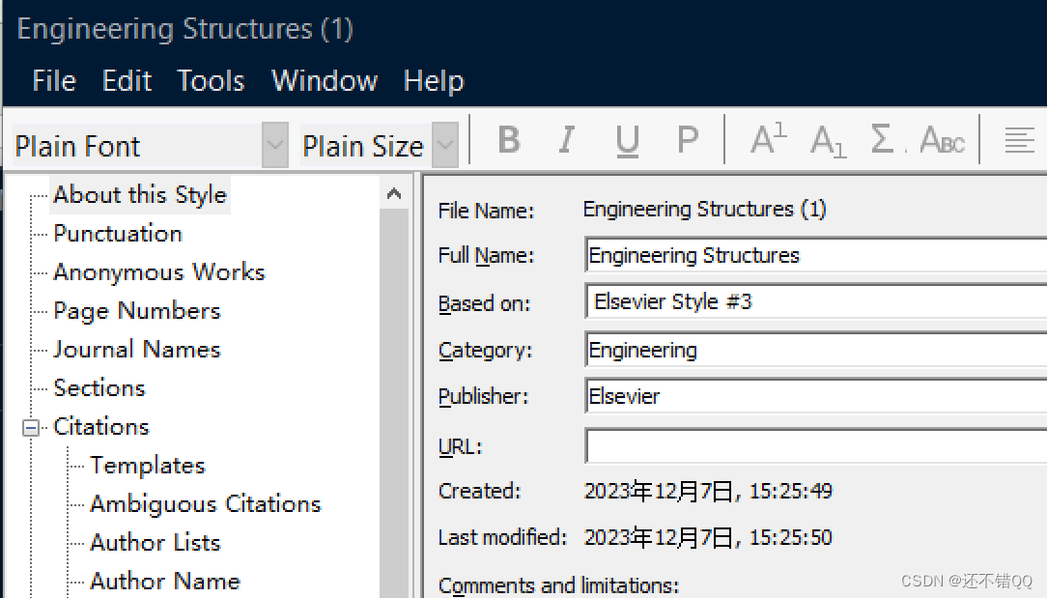Open the Edit menu

127,81
